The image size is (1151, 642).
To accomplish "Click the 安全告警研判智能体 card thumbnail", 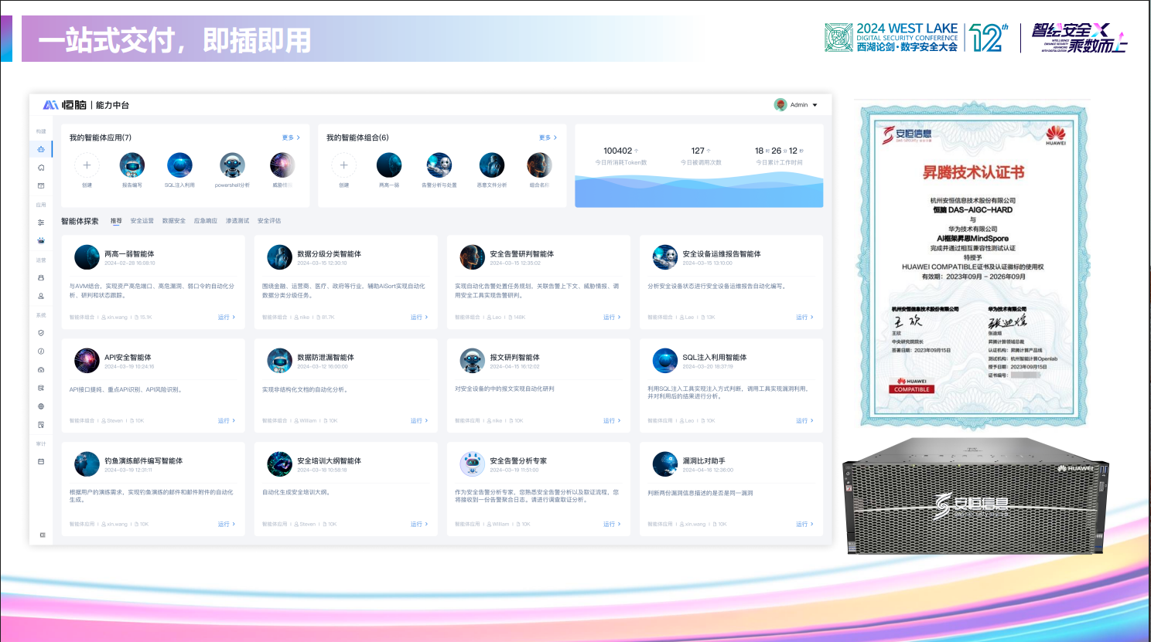I will click(x=471, y=257).
